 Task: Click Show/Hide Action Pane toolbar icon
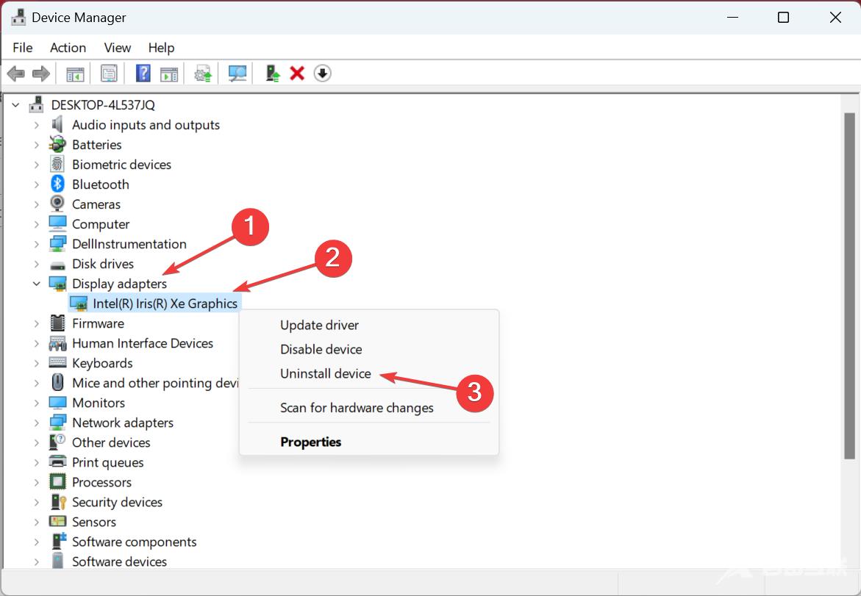pos(169,73)
